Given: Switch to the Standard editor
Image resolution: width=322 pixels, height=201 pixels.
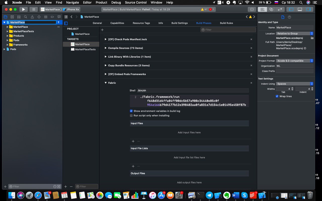Looking at the screenshot, I should click(262, 9).
